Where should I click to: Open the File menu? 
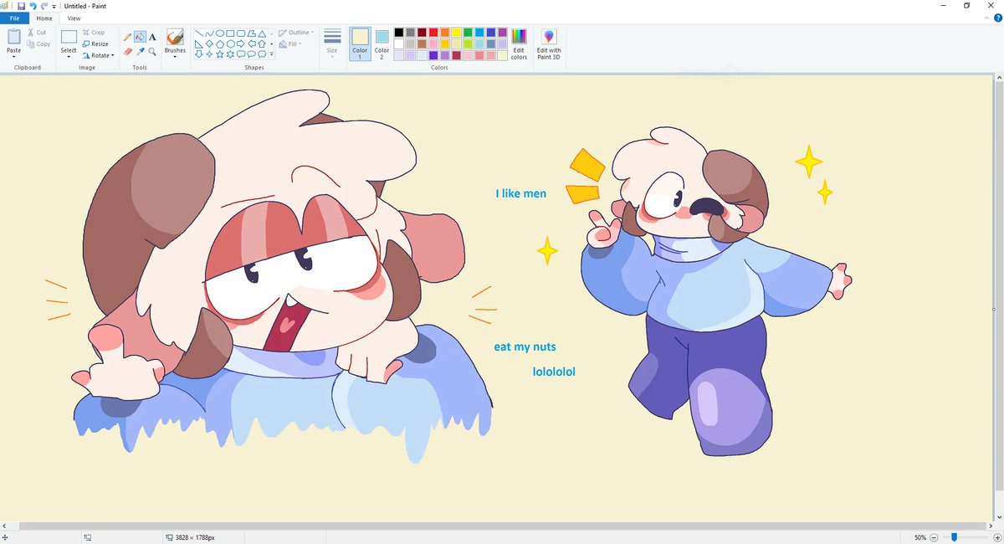[14, 18]
